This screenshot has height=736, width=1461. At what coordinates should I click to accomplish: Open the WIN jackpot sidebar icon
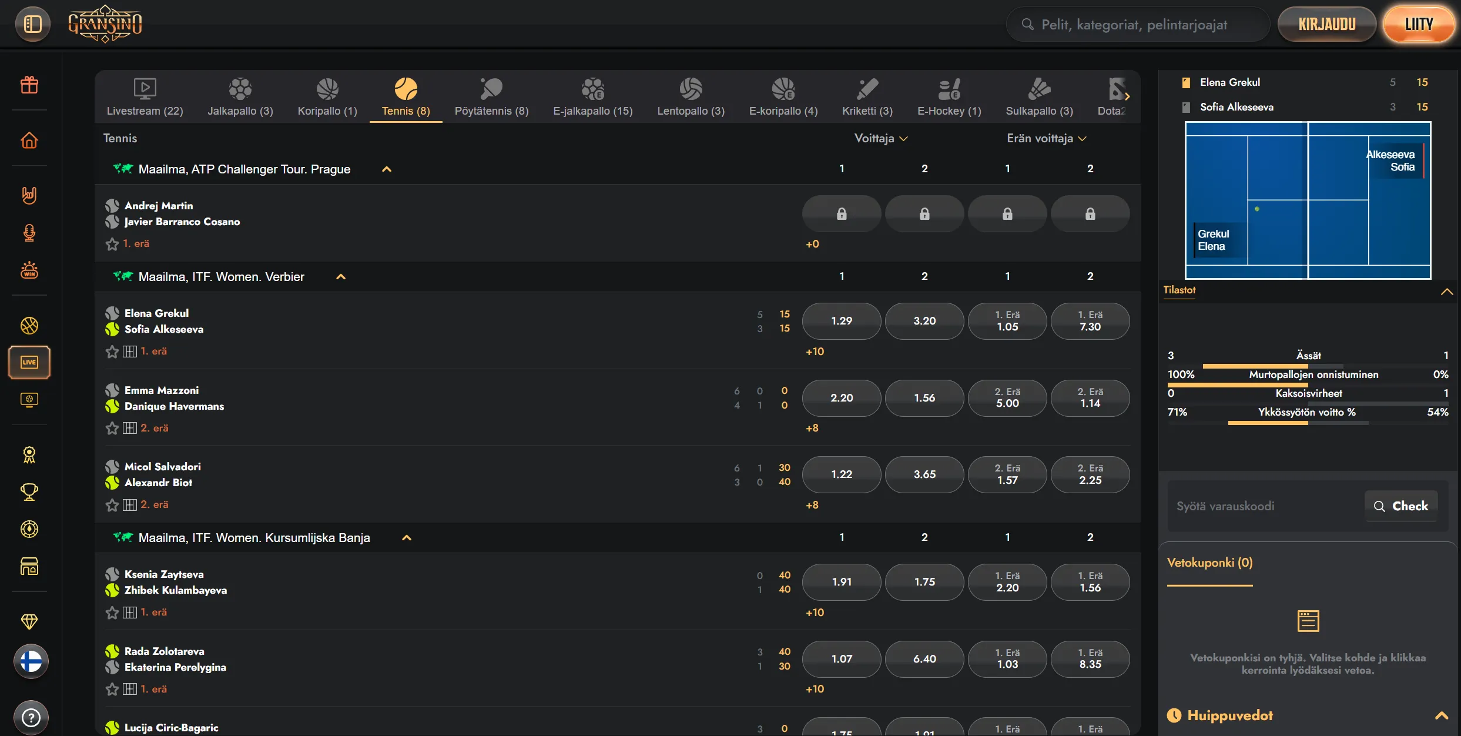(x=29, y=270)
